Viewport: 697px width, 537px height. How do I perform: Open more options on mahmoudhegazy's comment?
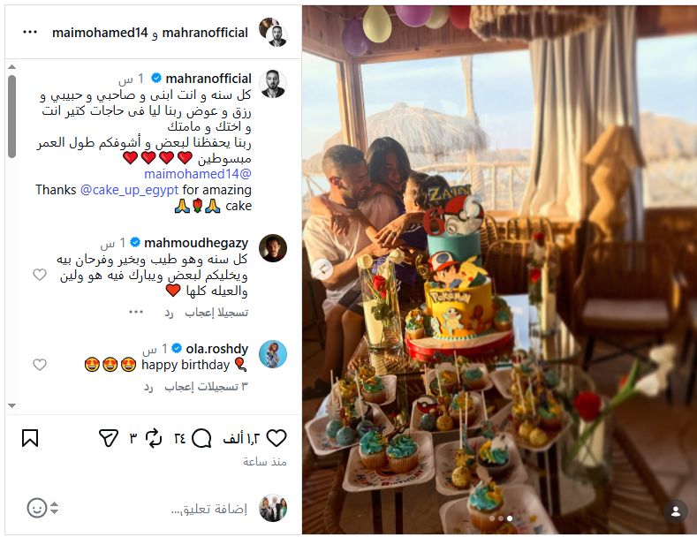136,312
